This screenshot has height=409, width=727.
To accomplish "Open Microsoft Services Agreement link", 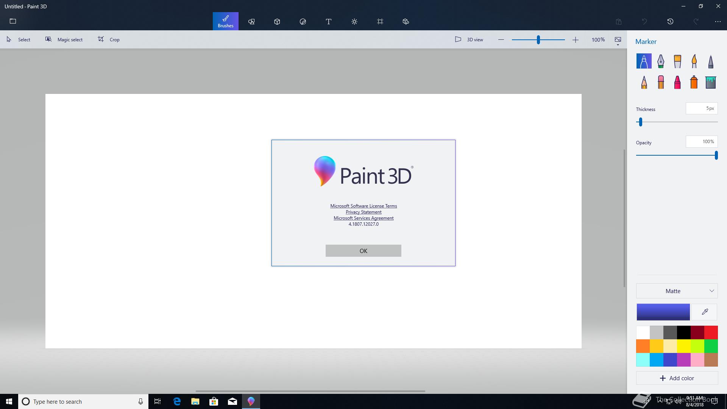I will (363, 218).
